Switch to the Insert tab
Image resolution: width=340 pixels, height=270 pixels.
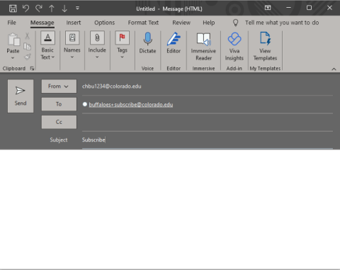[x=74, y=23]
